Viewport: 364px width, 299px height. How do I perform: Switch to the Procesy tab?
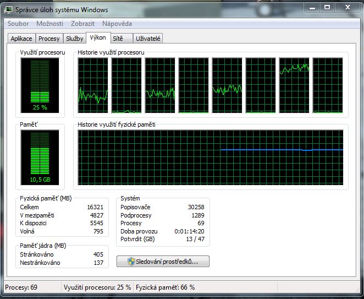click(49, 39)
